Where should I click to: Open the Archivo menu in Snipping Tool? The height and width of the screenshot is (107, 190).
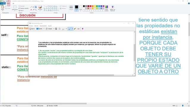31,26
